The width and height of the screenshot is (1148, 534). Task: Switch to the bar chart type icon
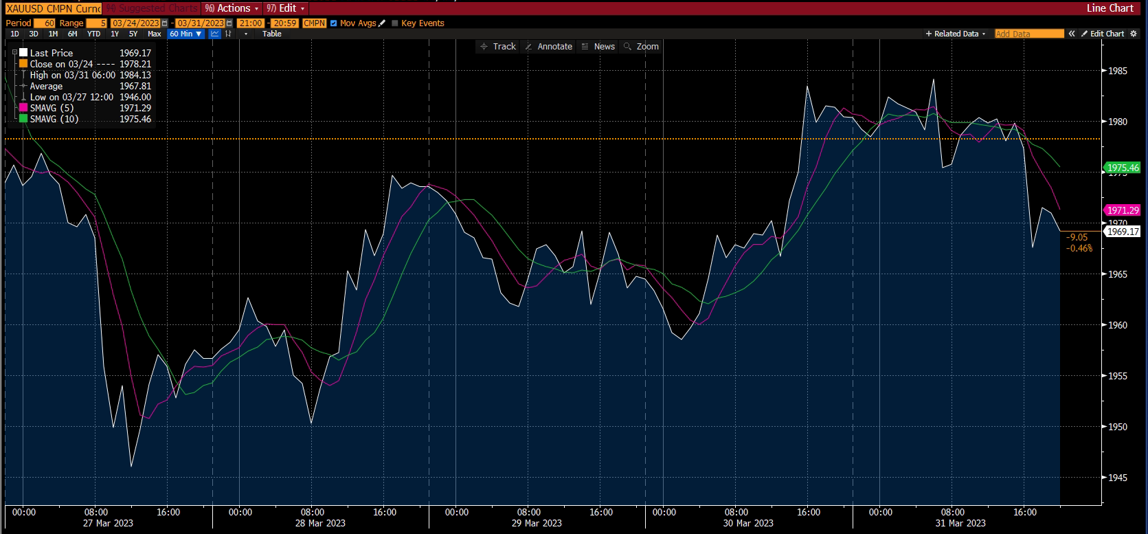tap(228, 34)
